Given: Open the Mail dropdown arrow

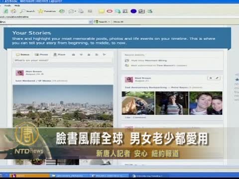Looking at the screenshot, I should click(x=75, y=11).
